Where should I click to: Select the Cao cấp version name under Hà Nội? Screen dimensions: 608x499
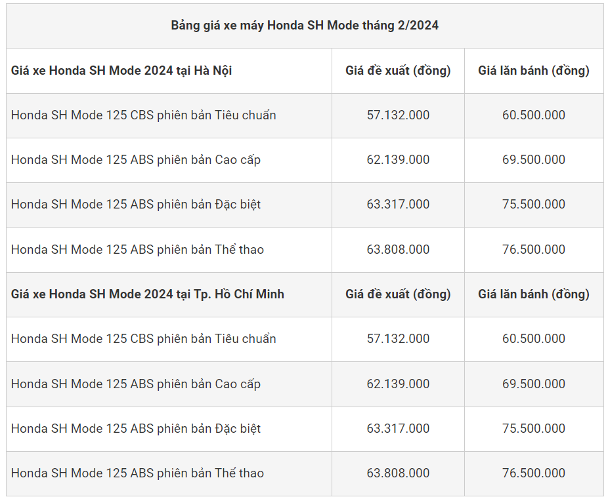point(135,159)
